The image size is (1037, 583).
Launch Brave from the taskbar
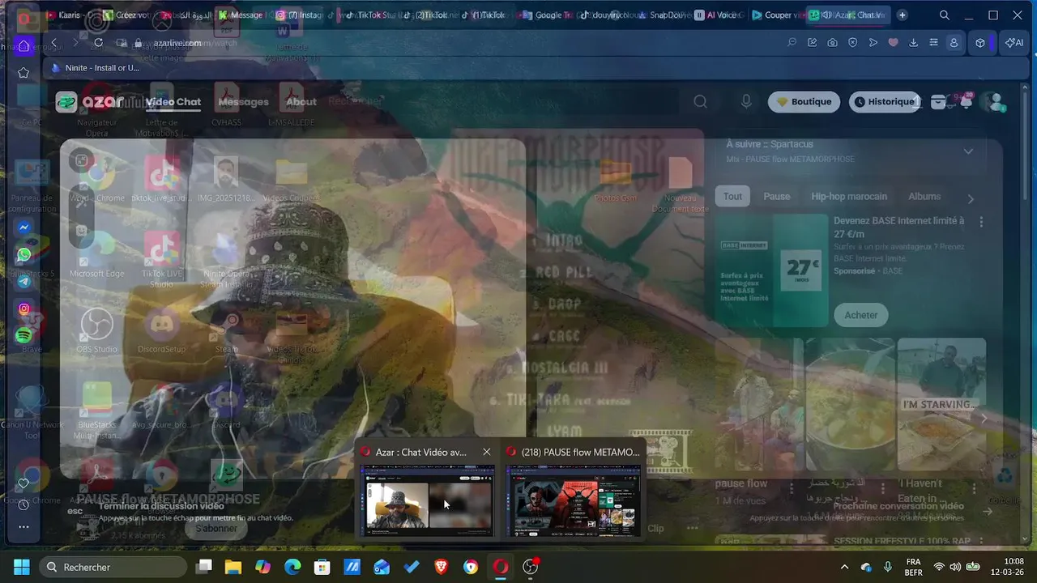pyautogui.click(x=441, y=567)
